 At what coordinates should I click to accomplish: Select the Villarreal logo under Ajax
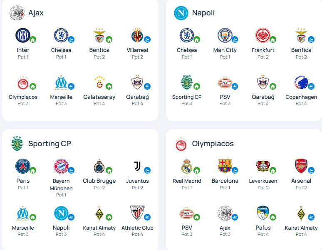137,35
